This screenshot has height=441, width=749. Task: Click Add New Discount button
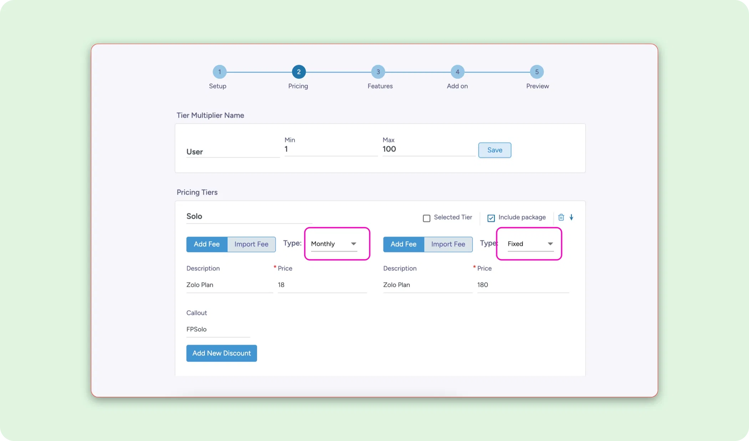tap(221, 353)
